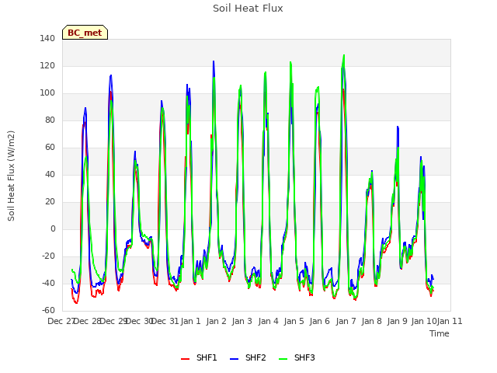The height and width of the screenshot is (373, 497).
Task: Click the Dec 31 x-axis tick label
Action: pyautogui.click(x=165, y=321)
